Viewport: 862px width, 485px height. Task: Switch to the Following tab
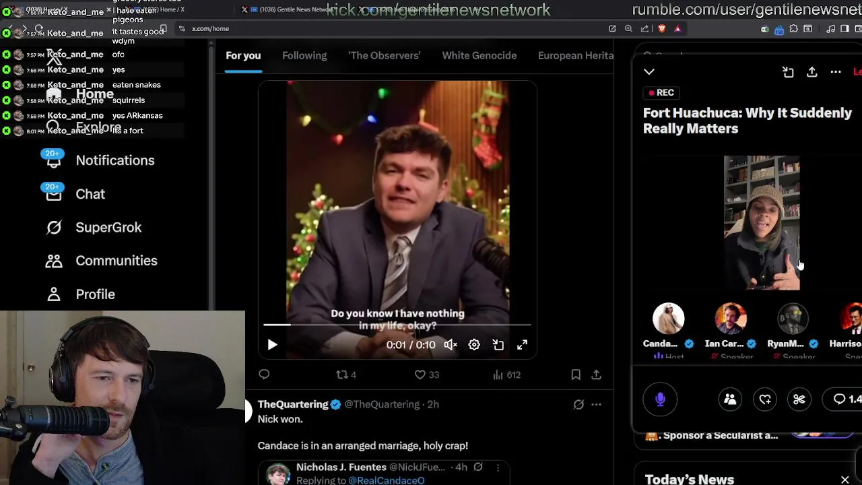point(304,55)
